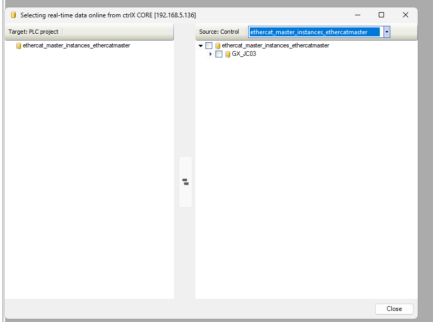Select ethercat_master_instances_ethercatmaster label in the source tree
The height and width of the screenshot is (322, 433).
[275, 45]
